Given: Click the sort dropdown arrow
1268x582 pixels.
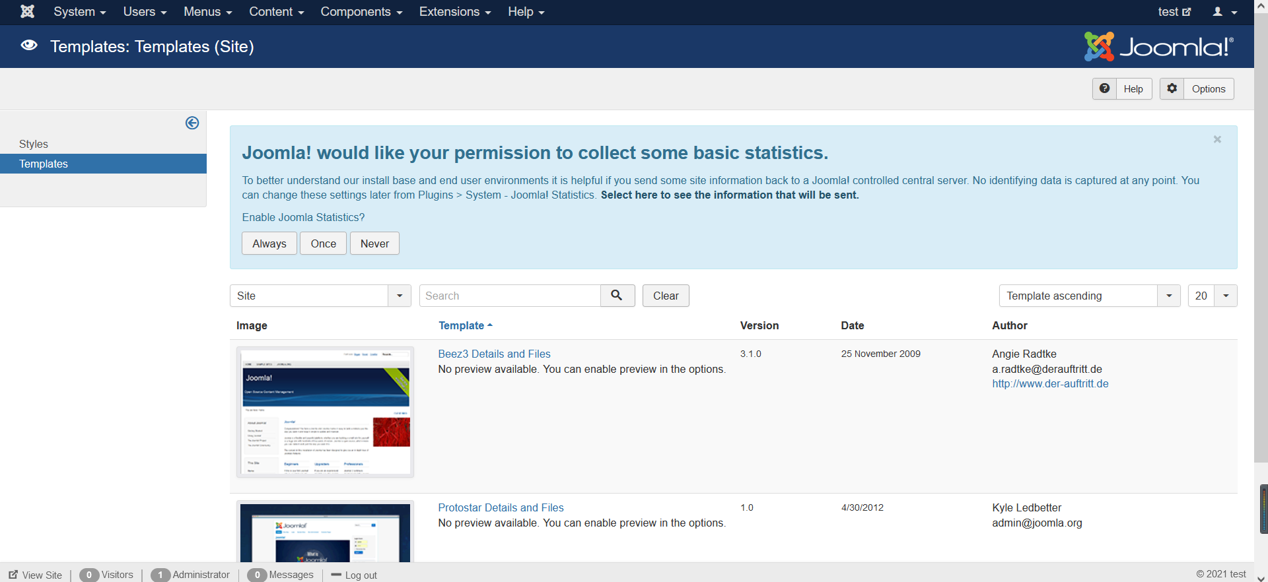Looking at the screenshot, I should coord(1169,296).
